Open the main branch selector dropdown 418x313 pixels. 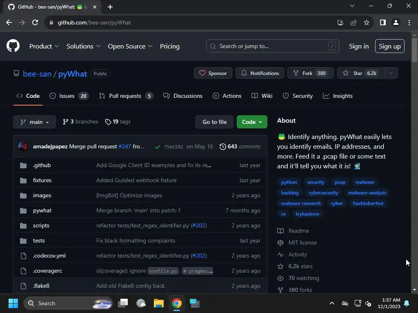[x=34, y=122]
